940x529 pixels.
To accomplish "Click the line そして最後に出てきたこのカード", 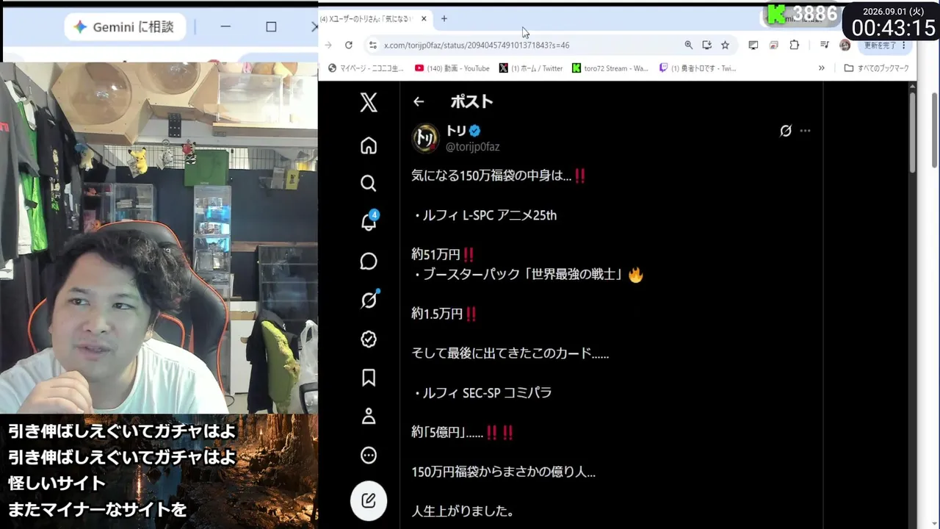I will point(510,353).
